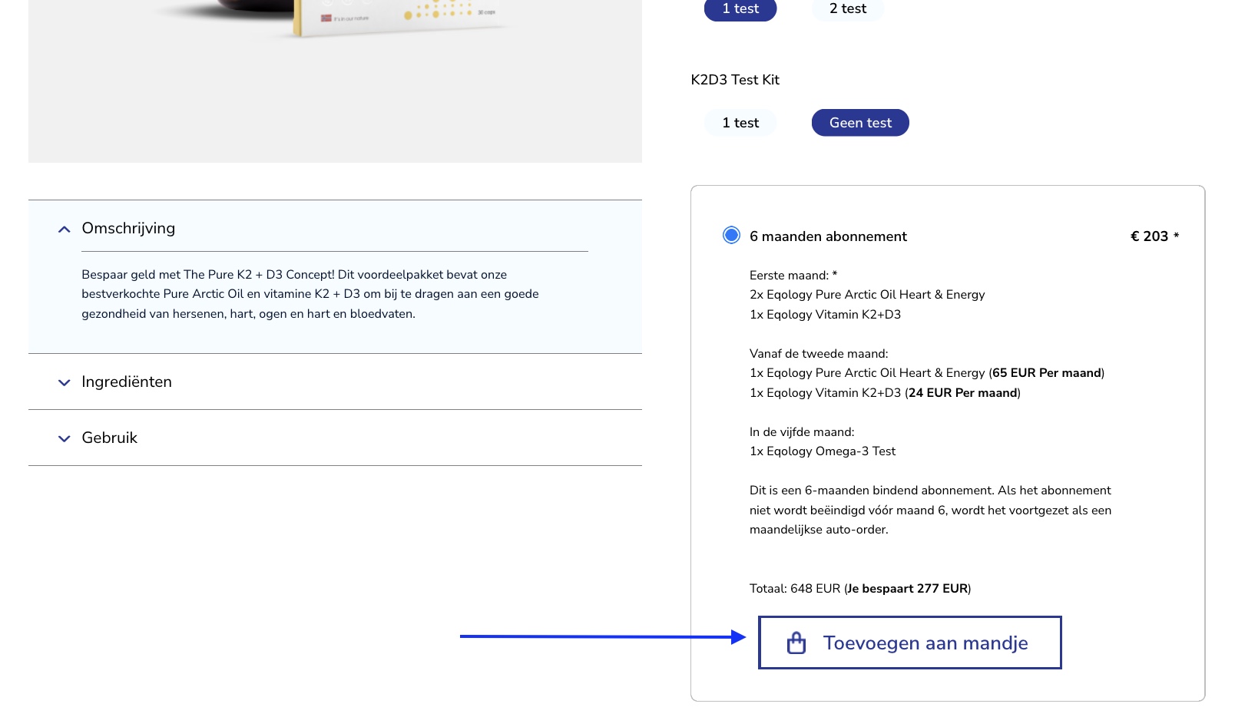Open the Ingrediënten heading
The width and height of the screenshot is (1235, 717).
pos(127,382)
